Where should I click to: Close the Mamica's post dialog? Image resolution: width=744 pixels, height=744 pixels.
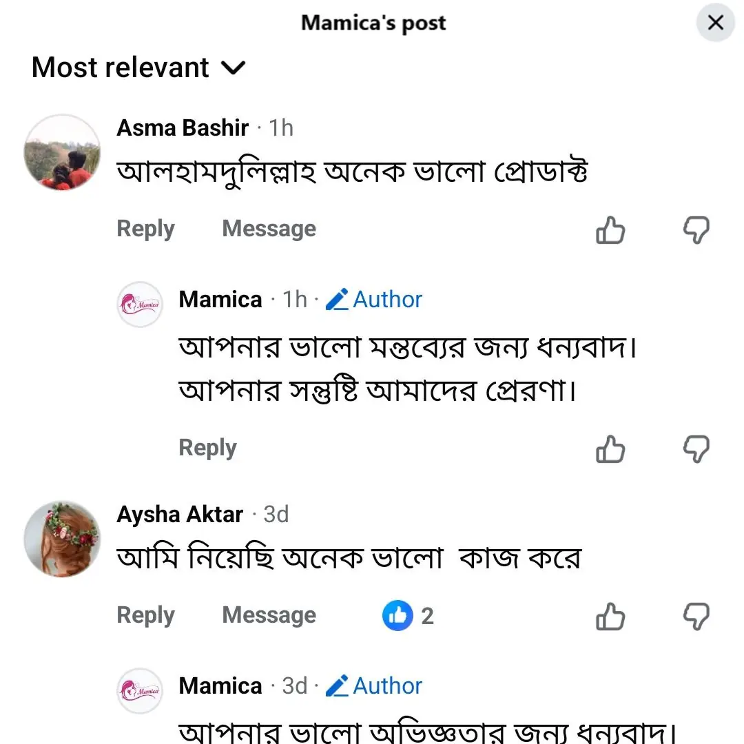(x=716, y=23)
